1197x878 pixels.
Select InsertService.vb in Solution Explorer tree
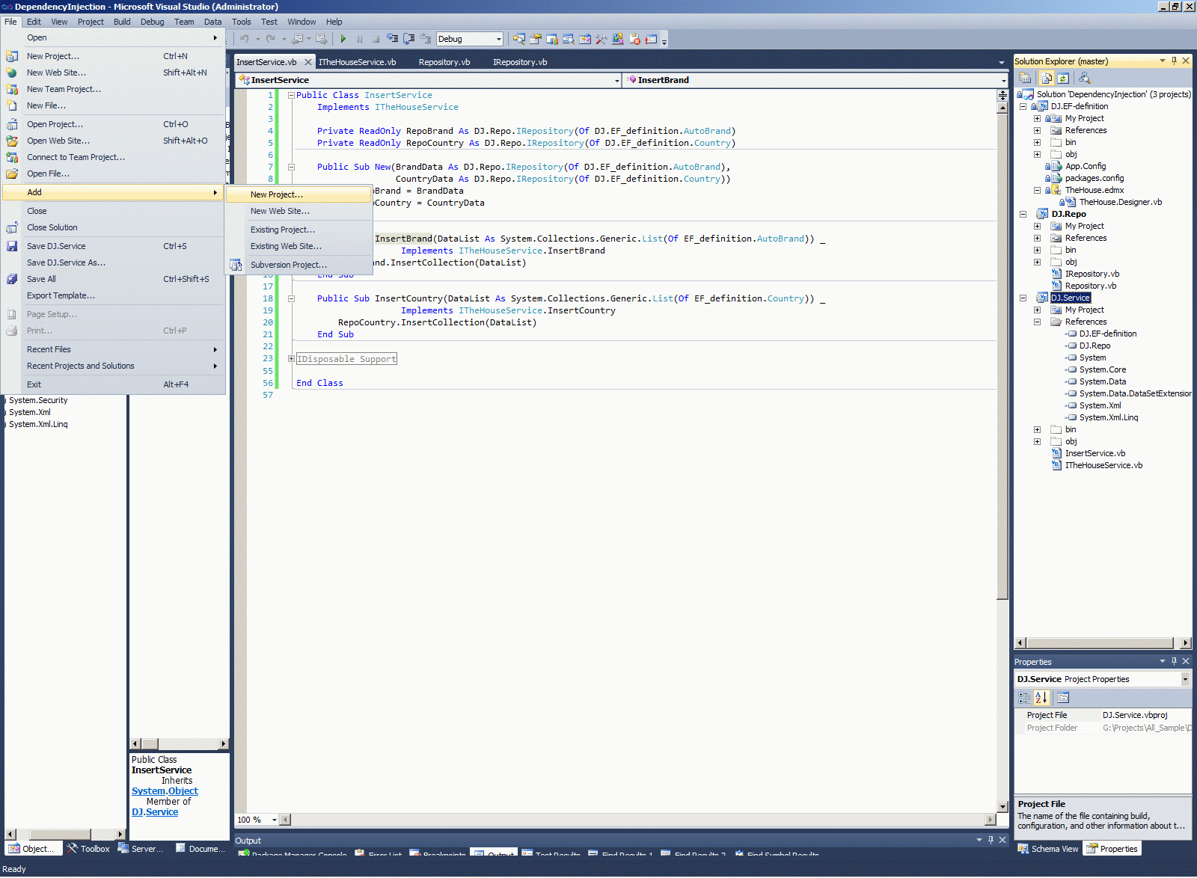1095,453
